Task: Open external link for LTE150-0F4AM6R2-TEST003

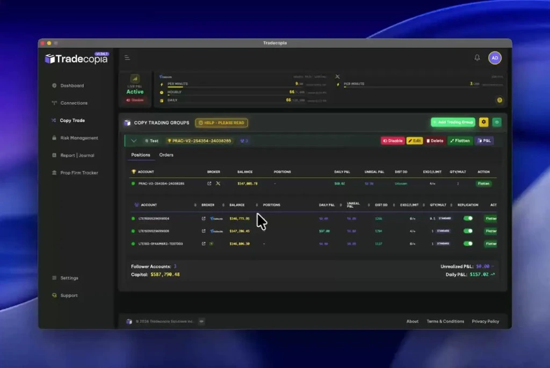Action: tap(204, 244)
